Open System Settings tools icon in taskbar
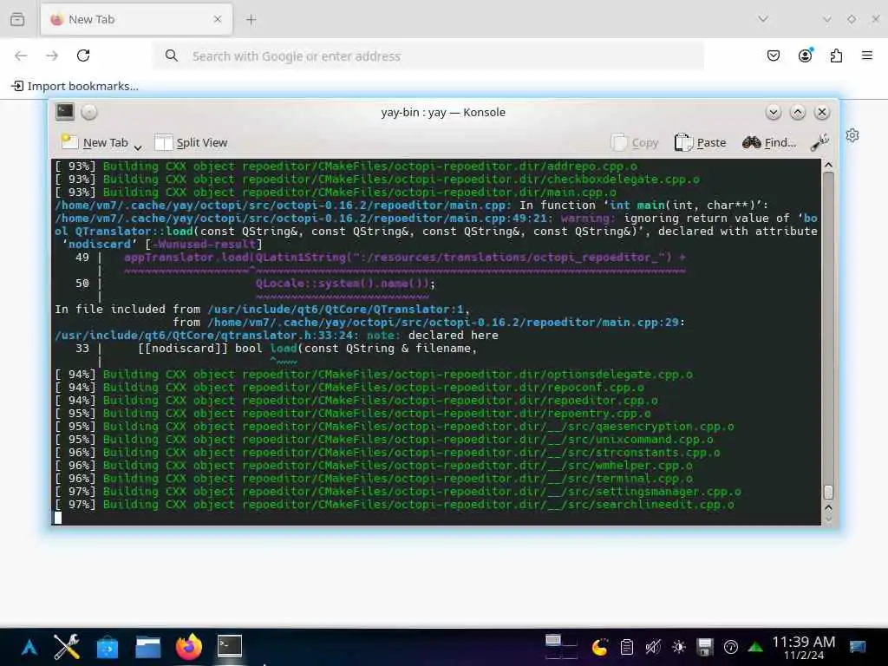This screenshot has height=666, width=888. (66, 647)
